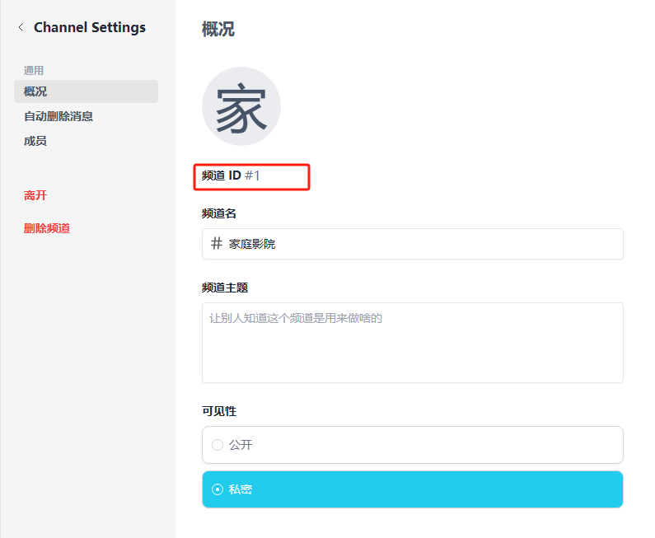Select the 公开 visibility radio option
The image size is (655, 538).
pos(218,445)
